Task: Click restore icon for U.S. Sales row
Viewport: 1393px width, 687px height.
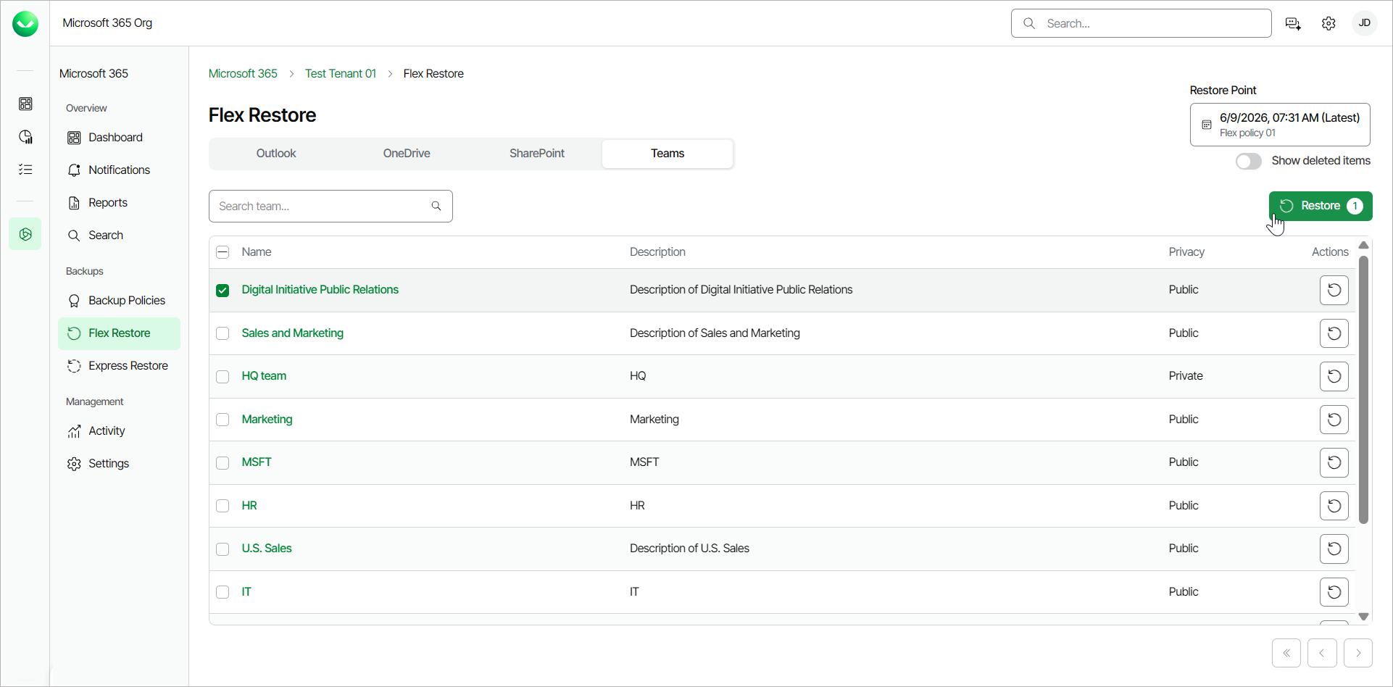Action: 1334,549
